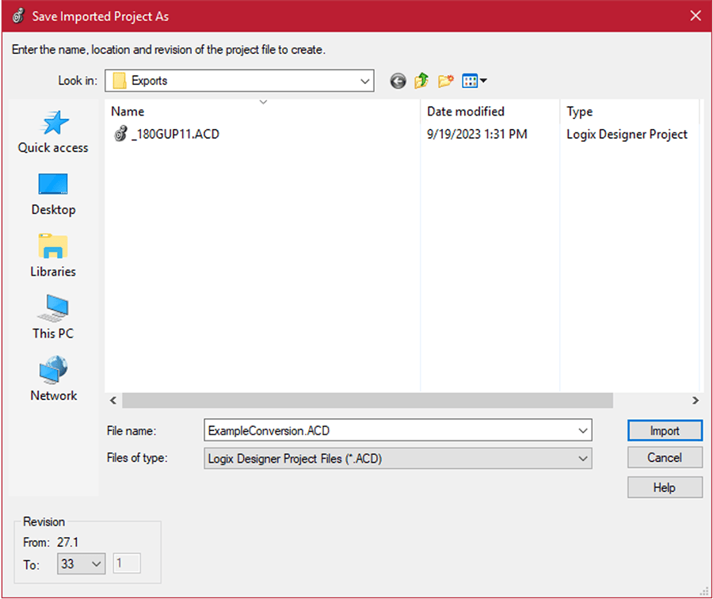Image resolution: width=713 pixels, height=599 pixels.
Task: Sort files by Date modified column
Action: (490, 111)
